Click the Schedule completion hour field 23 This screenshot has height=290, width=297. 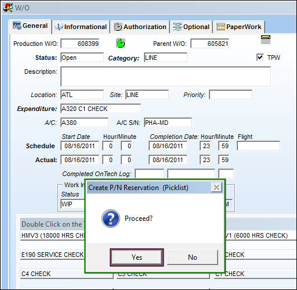tap(205, 146)
